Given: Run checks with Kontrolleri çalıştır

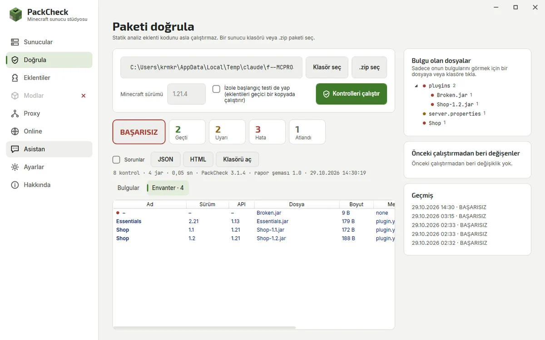Looking at the screenshot, I should click(352, 94).
